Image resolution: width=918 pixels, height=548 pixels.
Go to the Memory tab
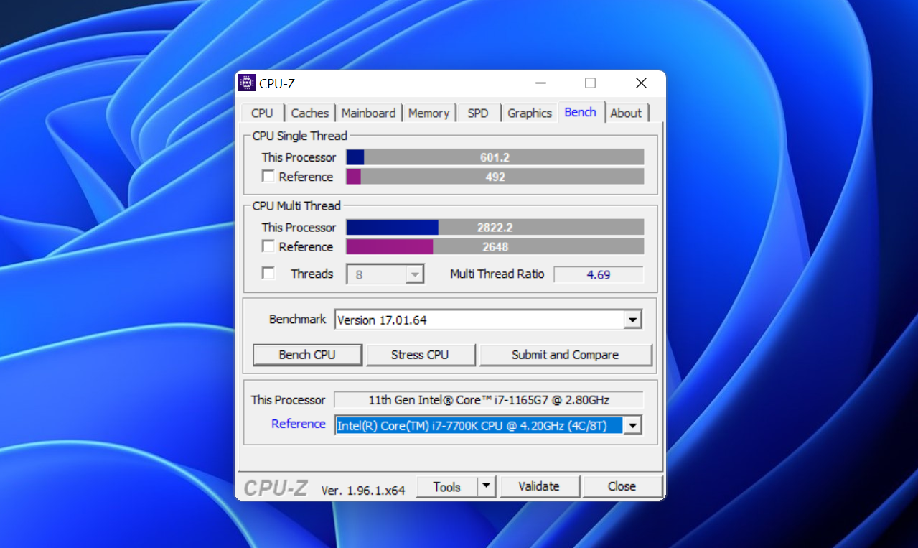[428, 113]
